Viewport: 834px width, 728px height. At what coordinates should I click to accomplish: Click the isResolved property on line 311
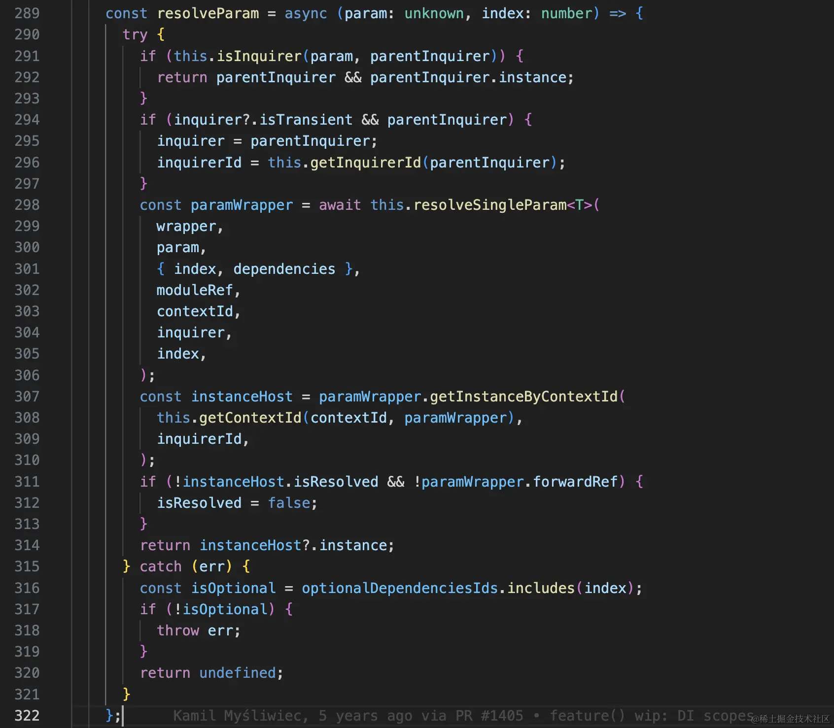click(x=336, y=482)
